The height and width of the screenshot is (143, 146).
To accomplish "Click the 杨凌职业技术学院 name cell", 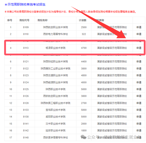I will pos(55,48).
